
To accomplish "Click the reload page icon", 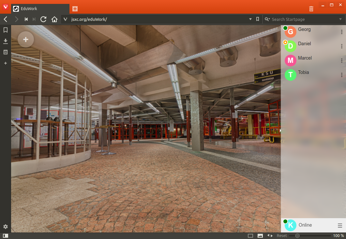I will click(x=43, y=19).
